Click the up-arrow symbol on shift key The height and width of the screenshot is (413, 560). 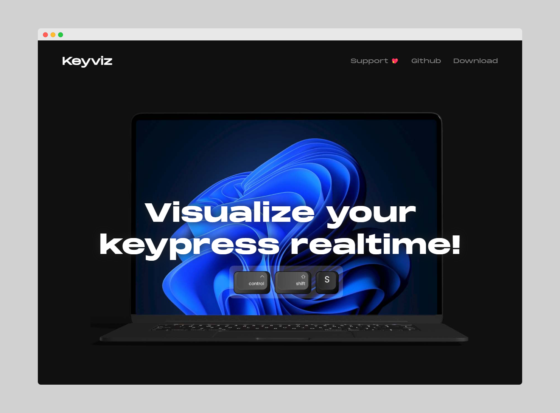point(303,277)
